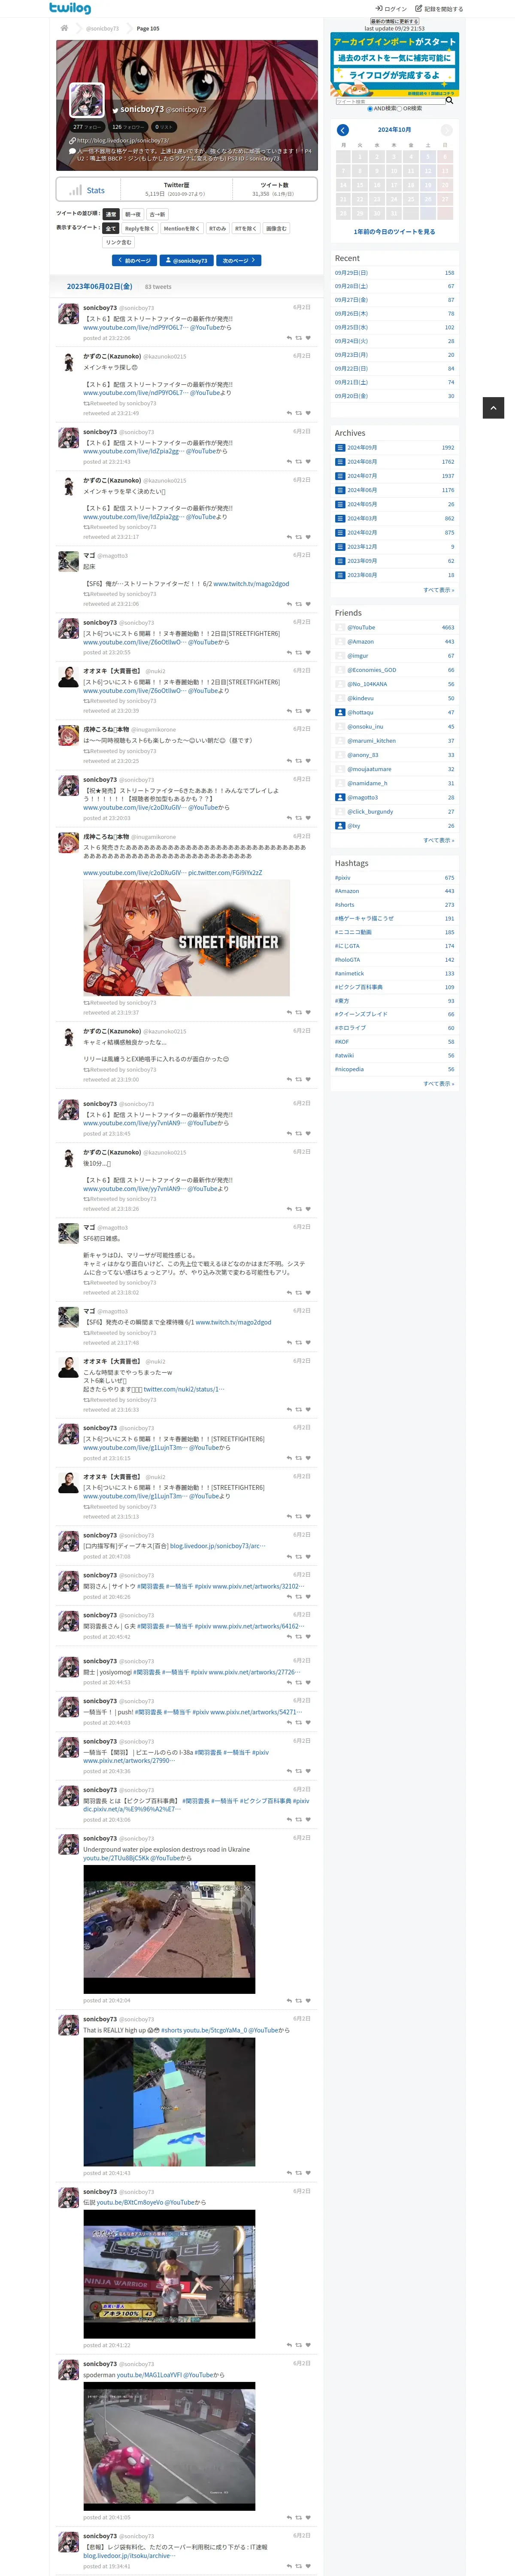This screenshot has height=2576, width=515.
Task: Click @hottaqu friend avatar icon
Action: [x=340, y=712]
